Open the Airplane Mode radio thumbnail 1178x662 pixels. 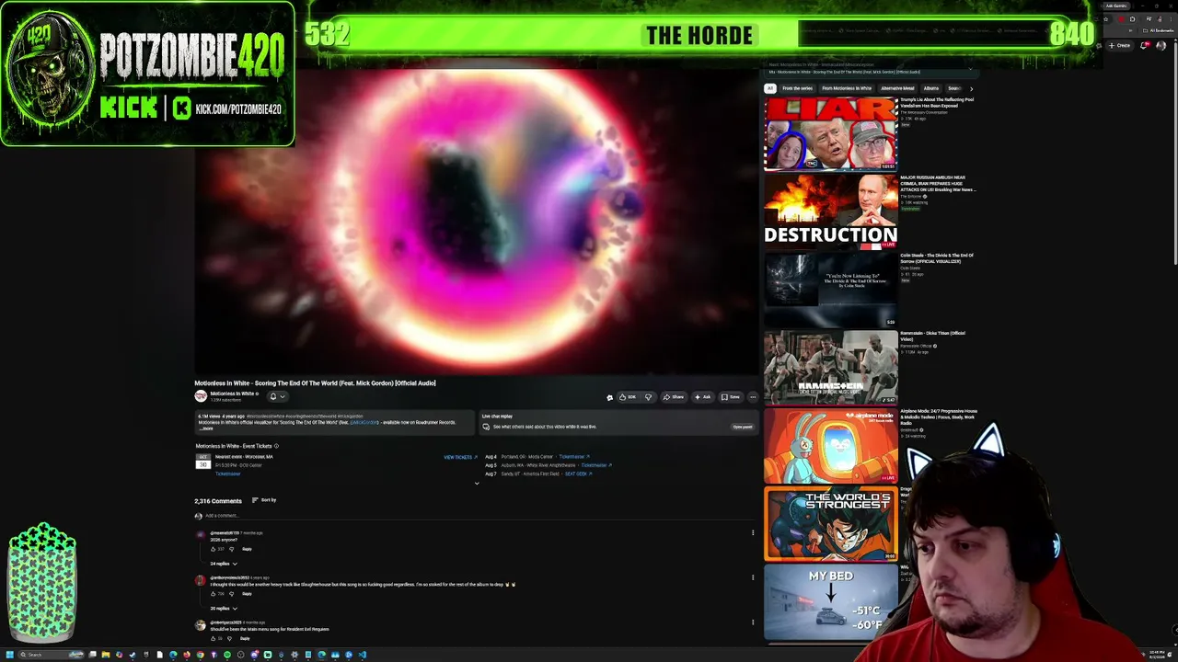pyautogui.click(x=830, y=446)
